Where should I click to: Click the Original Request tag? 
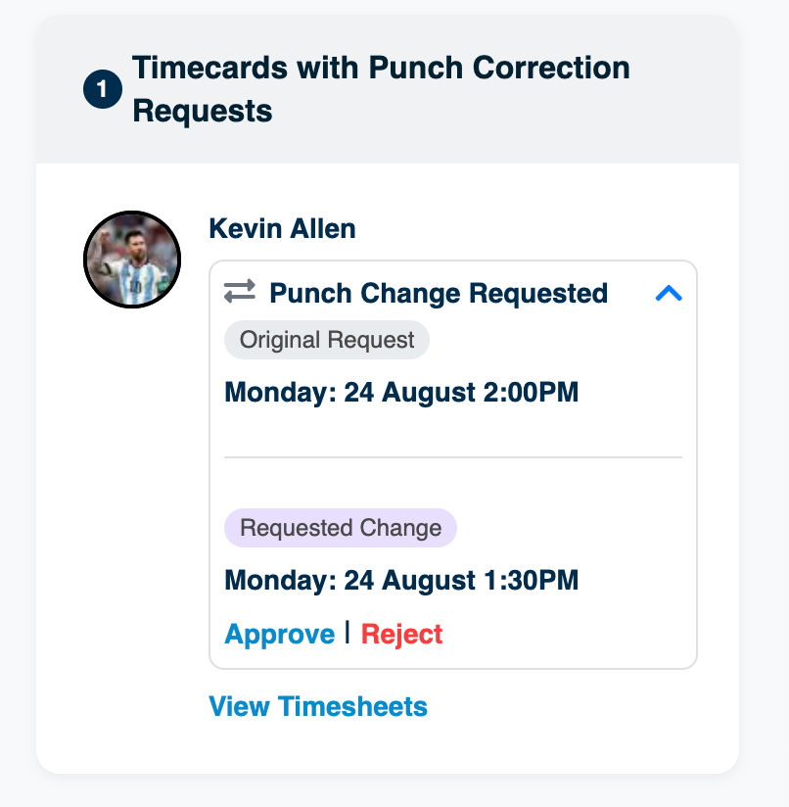click(327, 340)
